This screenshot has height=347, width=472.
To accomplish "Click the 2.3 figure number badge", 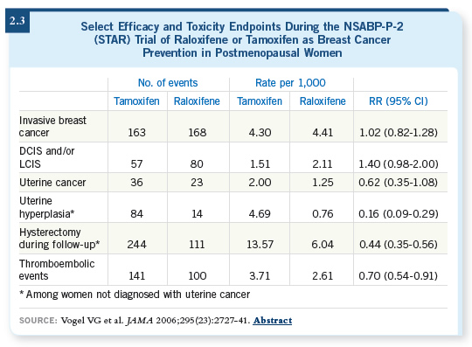I will (x=17, y=21).
